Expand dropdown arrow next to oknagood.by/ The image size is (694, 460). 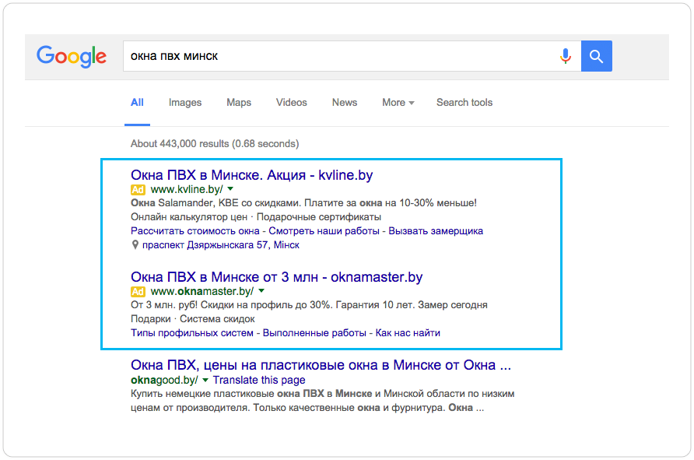pos(205,380)
